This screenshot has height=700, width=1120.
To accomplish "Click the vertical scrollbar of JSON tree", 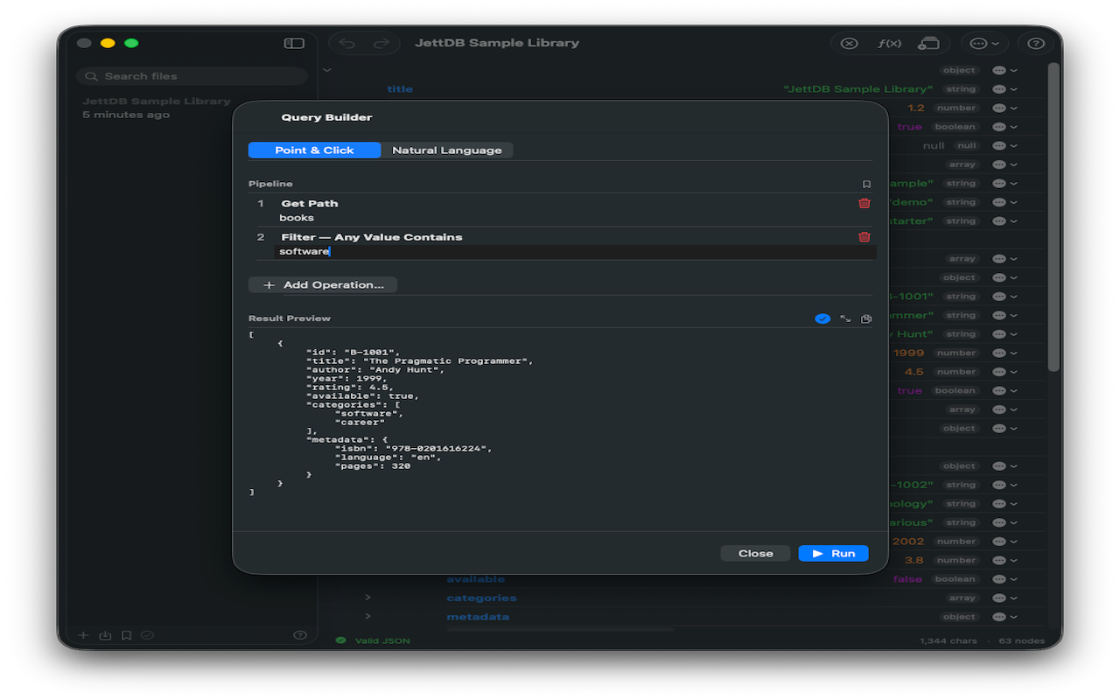I will 1053,219.
